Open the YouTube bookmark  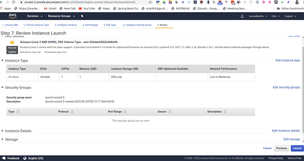87,9
